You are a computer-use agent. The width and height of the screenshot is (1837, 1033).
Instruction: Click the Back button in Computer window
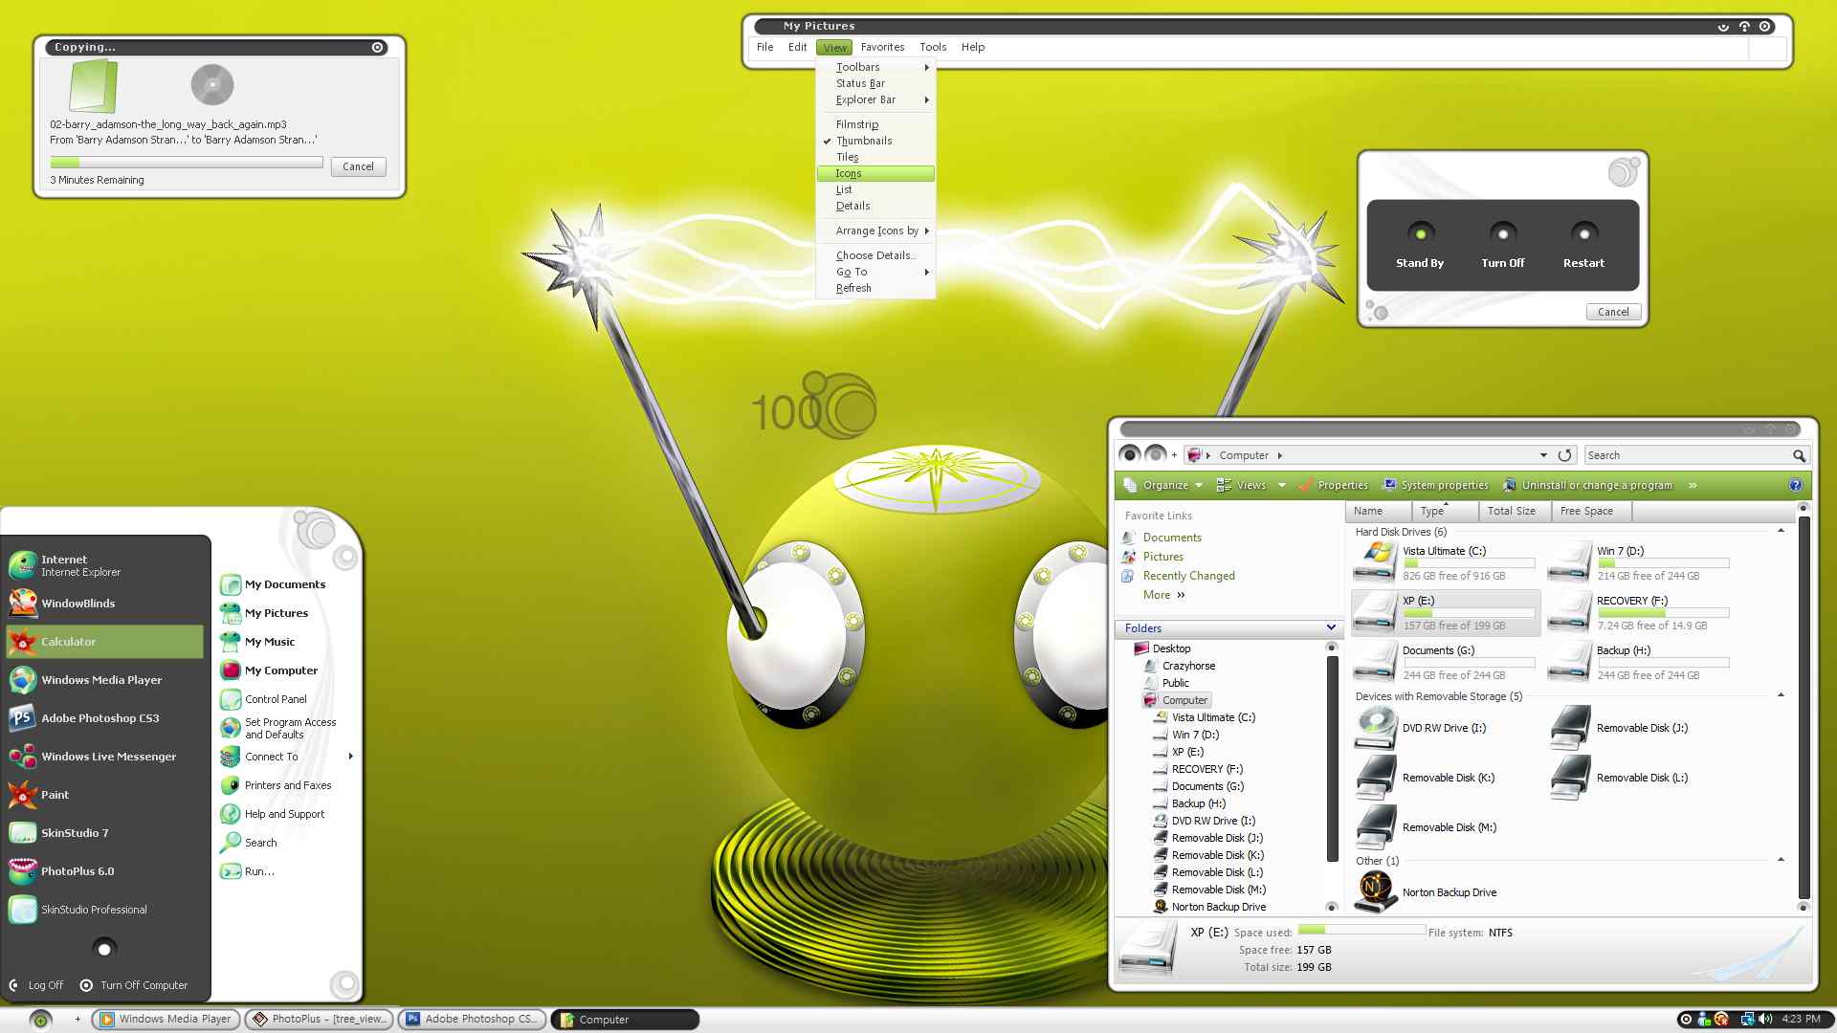[x=1129, y=455]
